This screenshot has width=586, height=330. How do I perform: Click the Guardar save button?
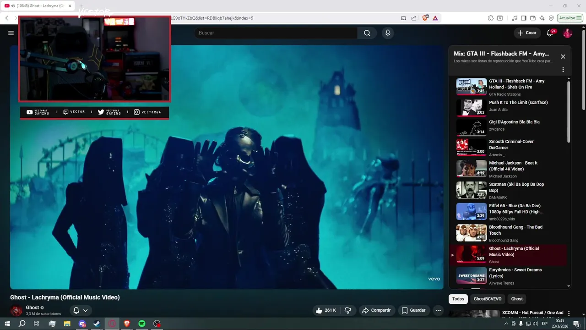(414, 310)
